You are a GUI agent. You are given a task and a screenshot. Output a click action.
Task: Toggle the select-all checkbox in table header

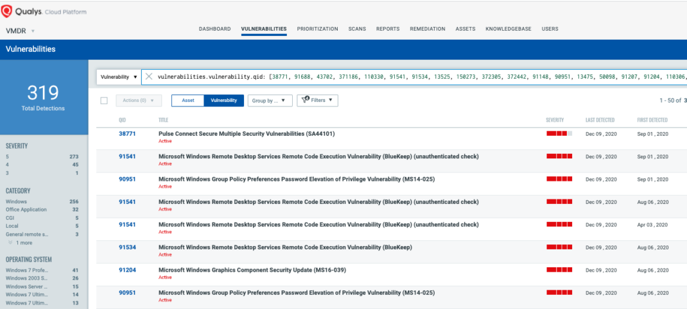pyautogui.click(x=104, y=101)
